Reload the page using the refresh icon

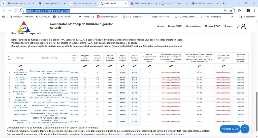pyautogui.click(x=16, y=11)
